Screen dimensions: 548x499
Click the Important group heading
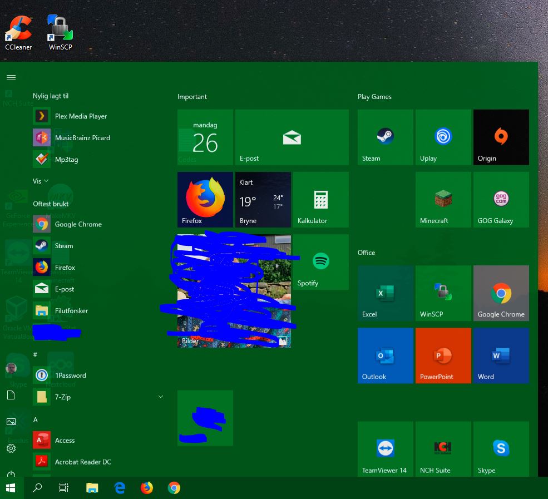click(192, 97)
